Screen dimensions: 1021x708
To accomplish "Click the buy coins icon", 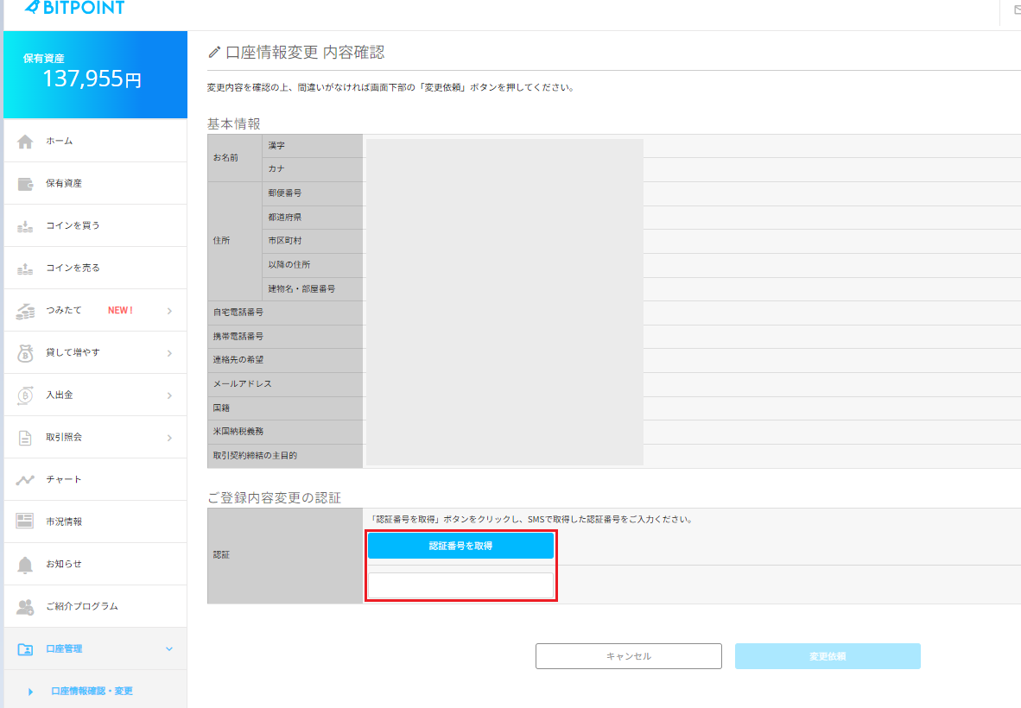I will point(25,226).
